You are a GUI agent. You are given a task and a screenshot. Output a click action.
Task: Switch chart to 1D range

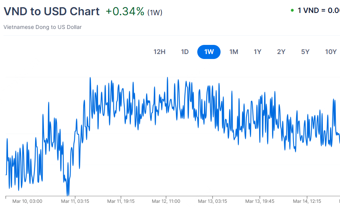[x=185, y=52]
